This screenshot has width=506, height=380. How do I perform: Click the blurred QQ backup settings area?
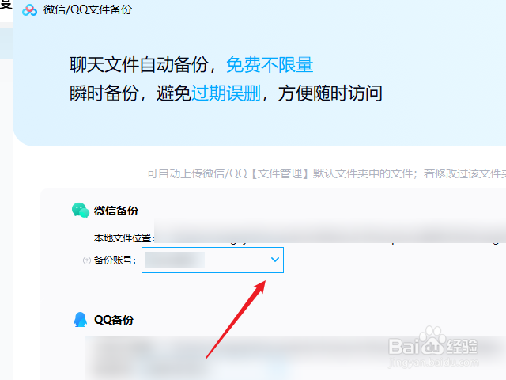(x=295, y=358)
